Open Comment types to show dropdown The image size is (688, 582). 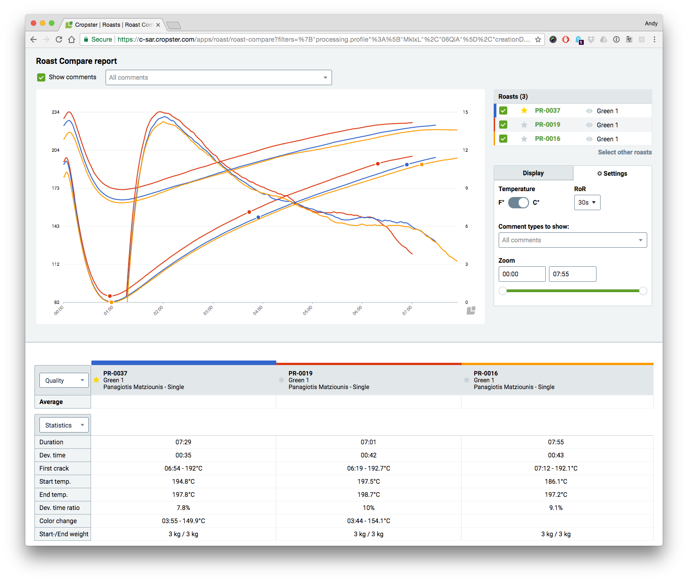[573, 240]
